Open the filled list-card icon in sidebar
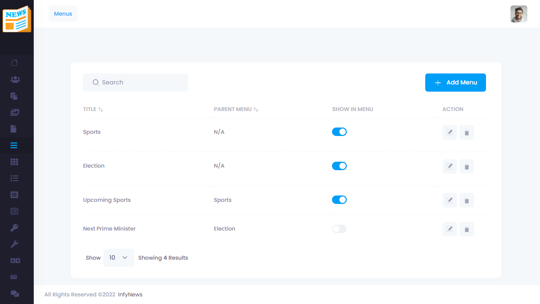The height and width of the screenshot is (304, 540). pyautogui.click(x=14, y=195)
